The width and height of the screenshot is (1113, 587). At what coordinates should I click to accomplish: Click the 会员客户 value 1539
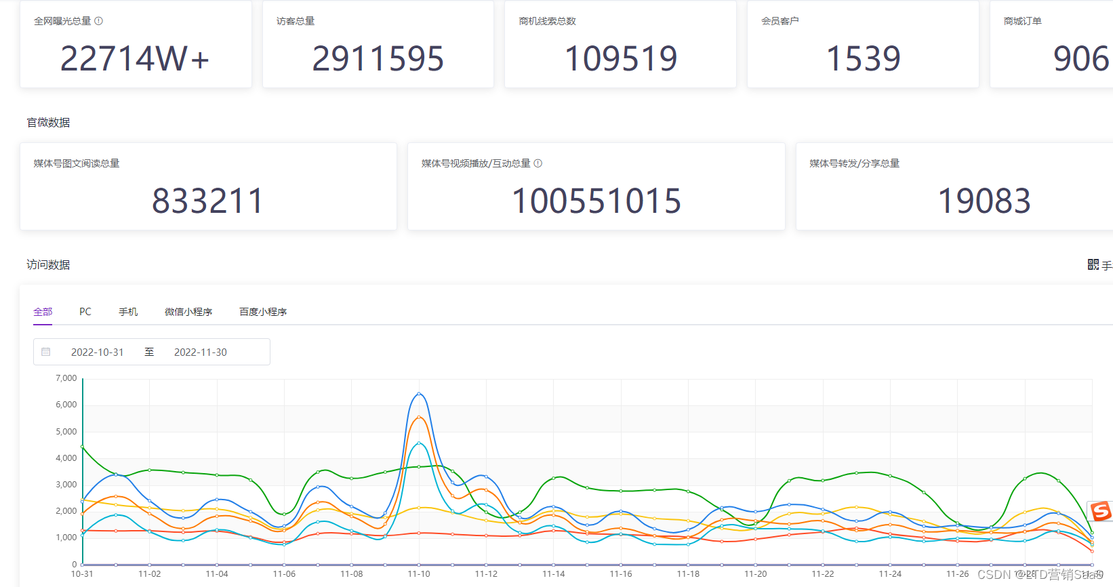pos(863,58)
